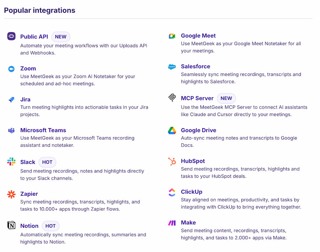Click the HOT badge next to Notion
Image resolution: width=320 pixels, height=252 pixels.
coord(50,226)
